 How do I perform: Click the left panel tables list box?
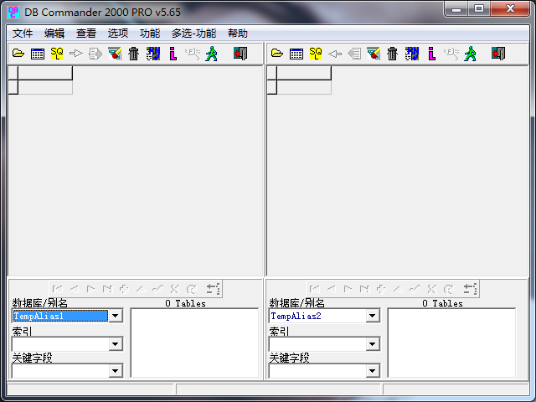[x=194, y=343]
